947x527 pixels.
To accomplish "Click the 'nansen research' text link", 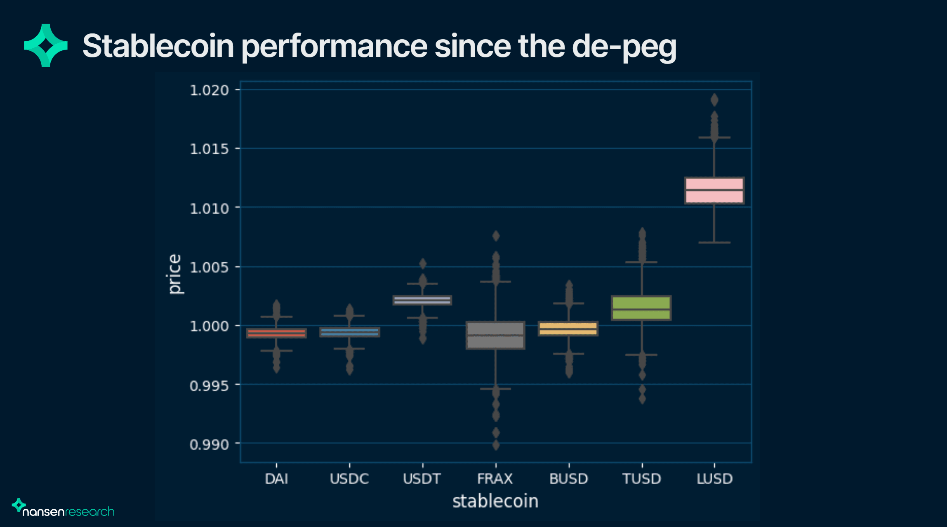I will point(68,512).
